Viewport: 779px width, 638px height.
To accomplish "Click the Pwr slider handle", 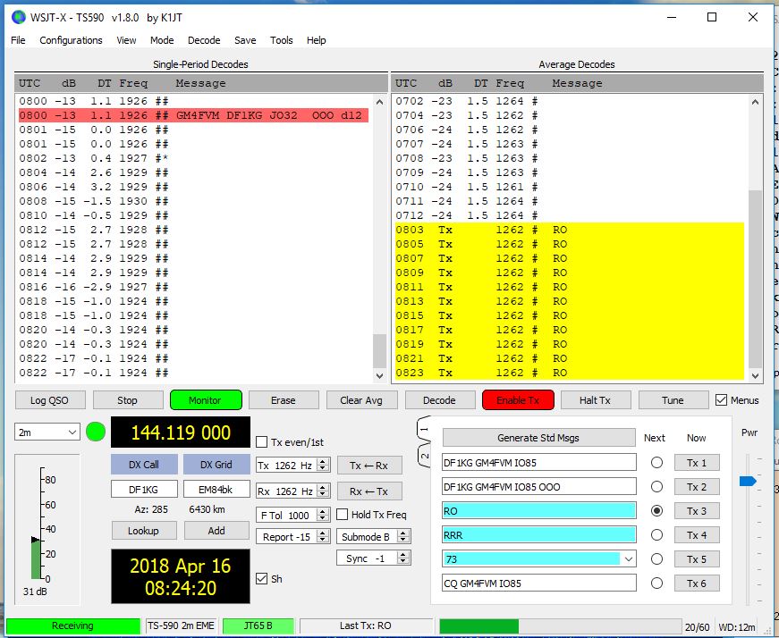I will pos(748,481).
